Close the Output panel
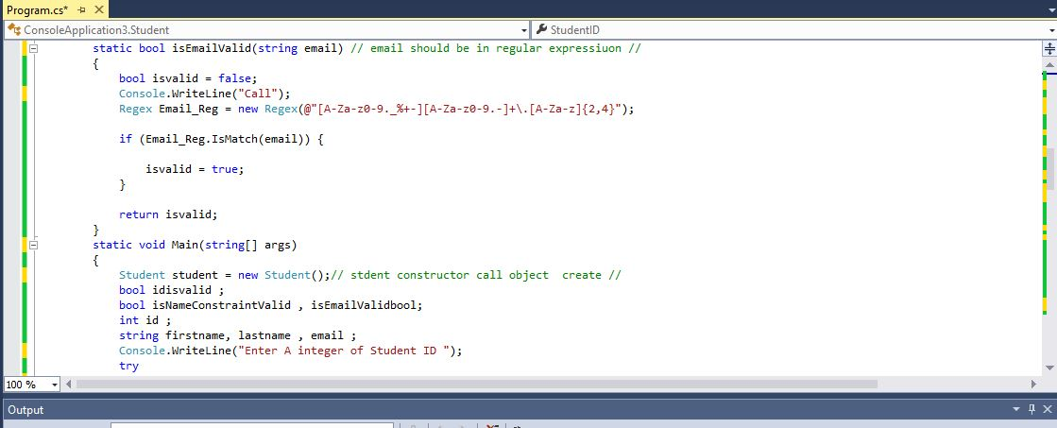This screenshot has height=428, width=1057. pyautogui.click(x=1047, y=410)
